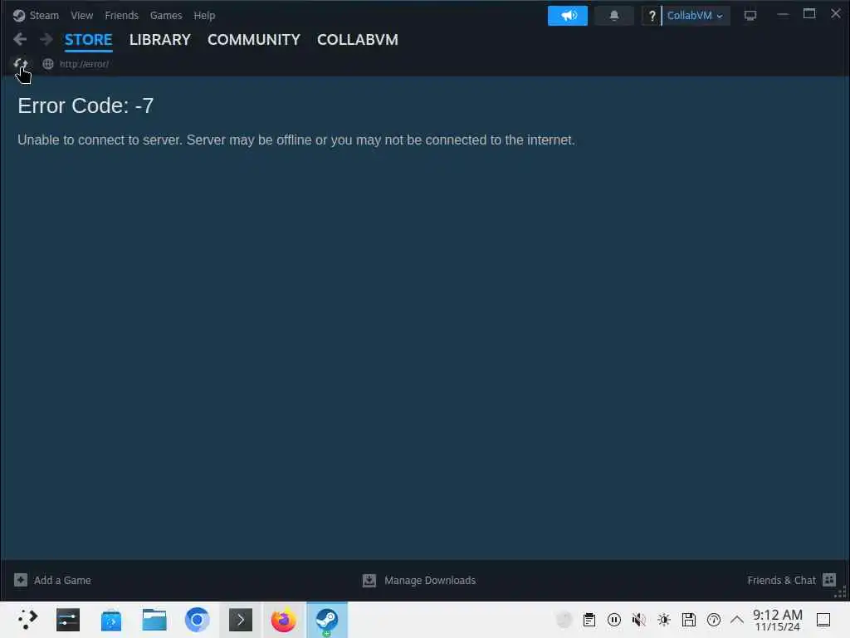
Task: Maximize the Steam window
Action: point(809,14)
